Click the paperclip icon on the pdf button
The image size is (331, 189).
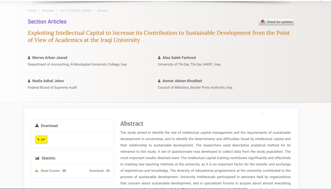(39, 140)
